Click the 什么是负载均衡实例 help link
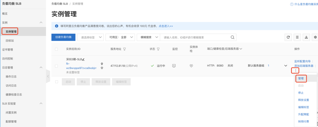This screenshot has width=318, height=127. coord(306,4)
